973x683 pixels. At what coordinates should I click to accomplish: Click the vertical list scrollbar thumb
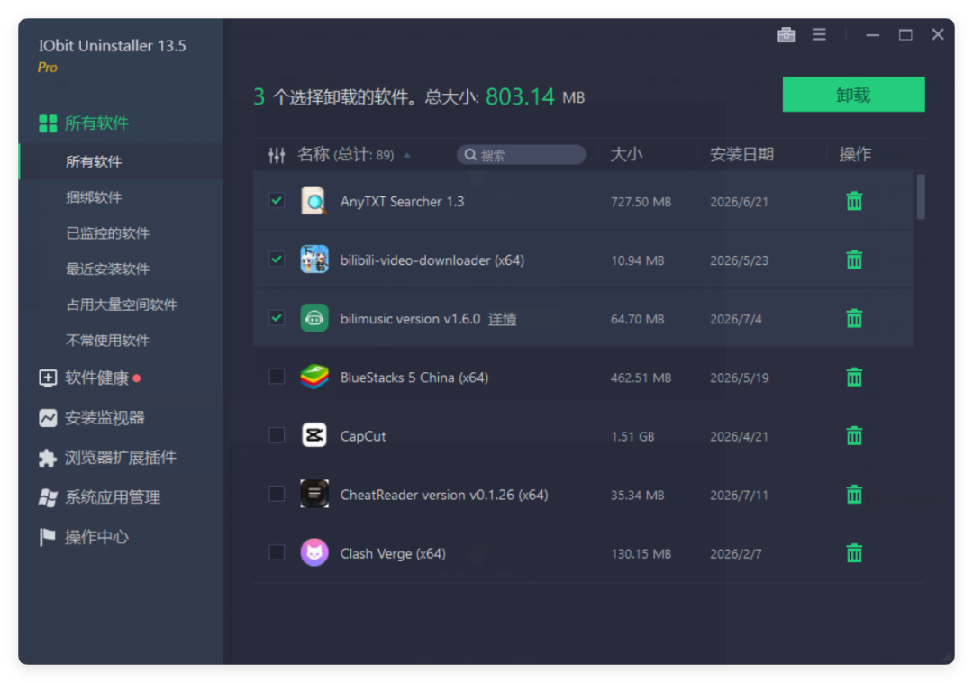[920, 196]
